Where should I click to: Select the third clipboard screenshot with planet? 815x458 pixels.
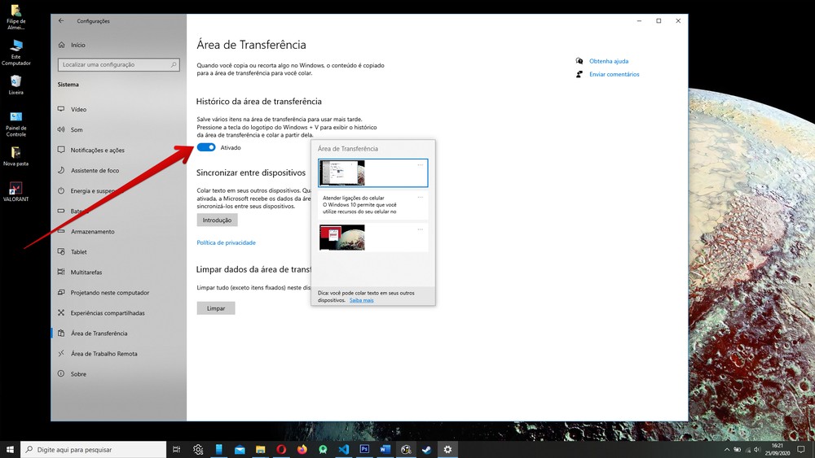372,238
